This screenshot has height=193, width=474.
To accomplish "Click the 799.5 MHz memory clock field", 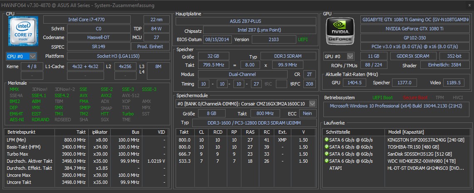I will click(213, 65).
